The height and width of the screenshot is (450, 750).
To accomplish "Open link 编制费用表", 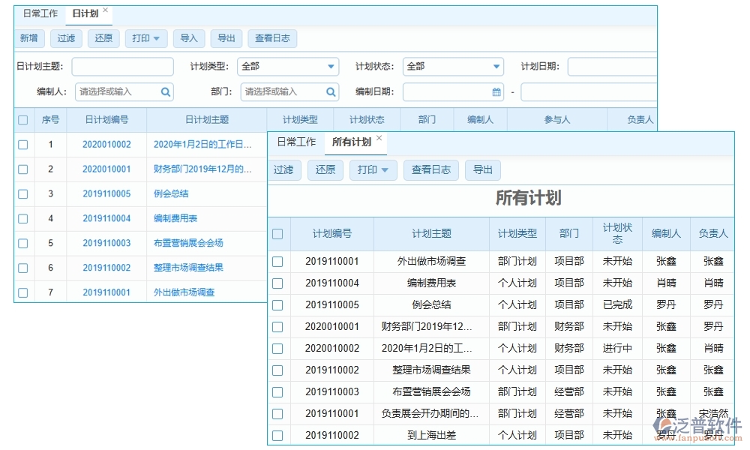I will 175,218.
